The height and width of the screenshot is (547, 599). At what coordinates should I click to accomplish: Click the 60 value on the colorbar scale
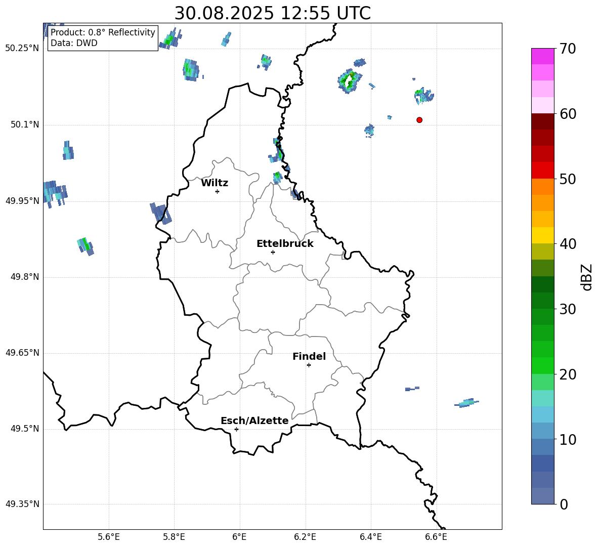pos(569,114)
